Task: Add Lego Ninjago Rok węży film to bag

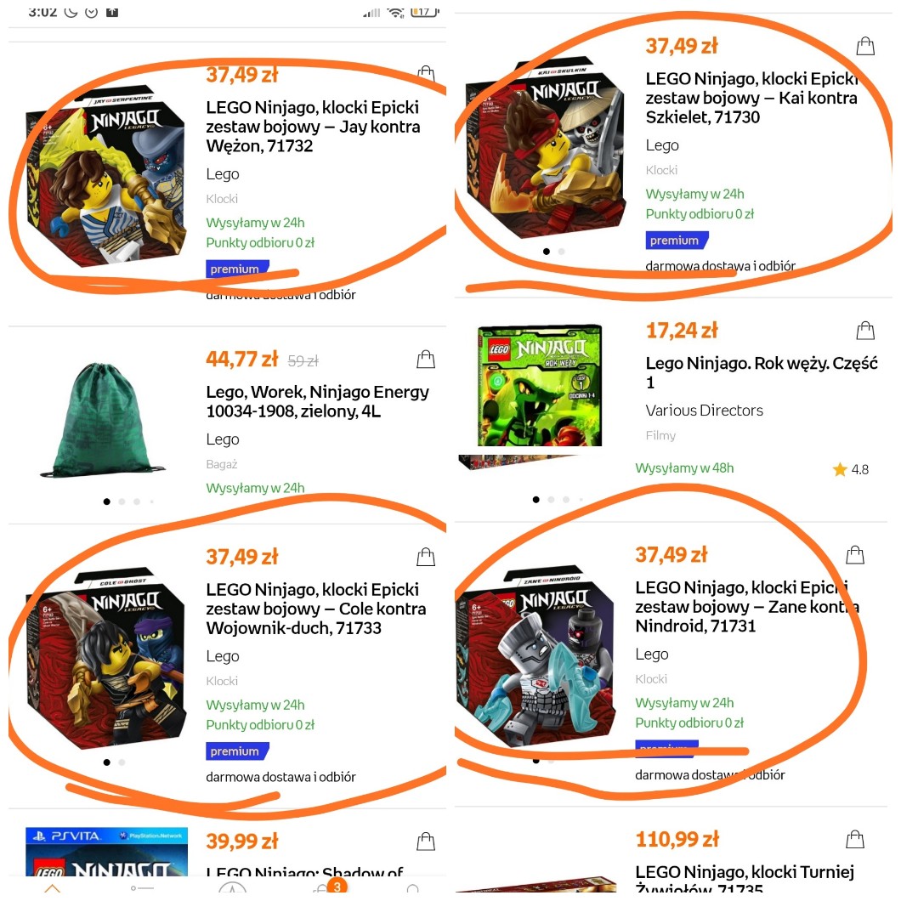Action: click(x=865, y=330)
